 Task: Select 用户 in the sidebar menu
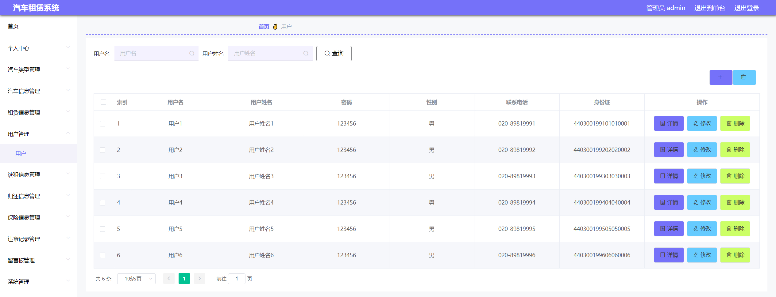(21, 153)
